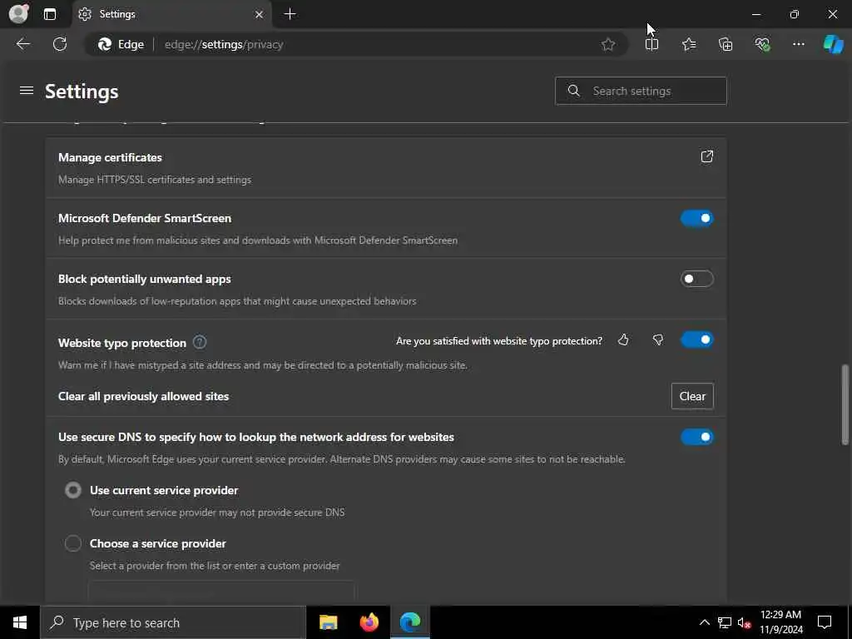Click the address bar URL
This screenshot has width=852, height=639.
[x=224, y=45]
